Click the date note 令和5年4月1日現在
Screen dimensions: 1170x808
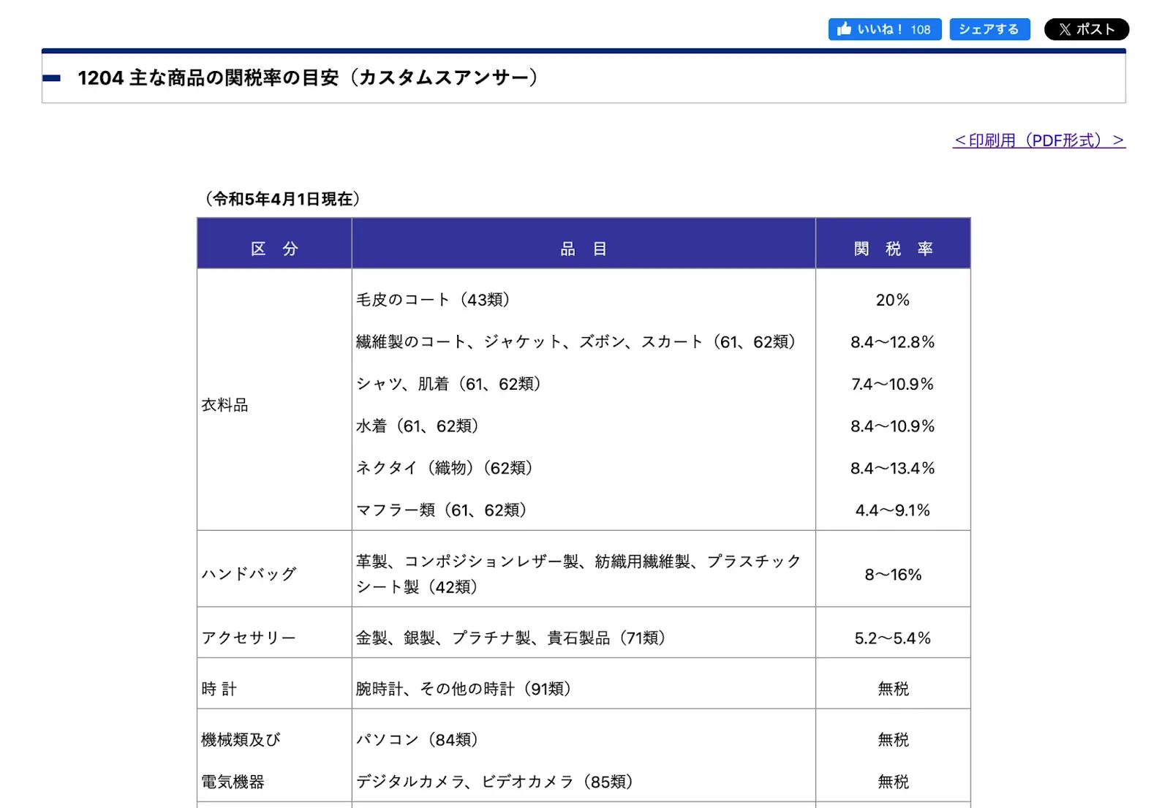tap(282, 199)
